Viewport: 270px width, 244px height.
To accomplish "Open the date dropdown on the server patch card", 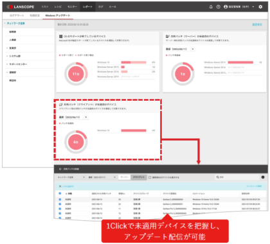I will (193, 49).
